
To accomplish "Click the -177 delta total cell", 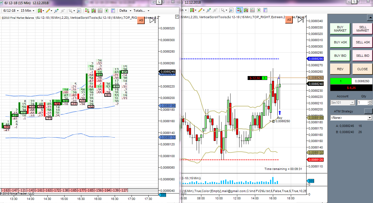I will (x=82, y=190).
